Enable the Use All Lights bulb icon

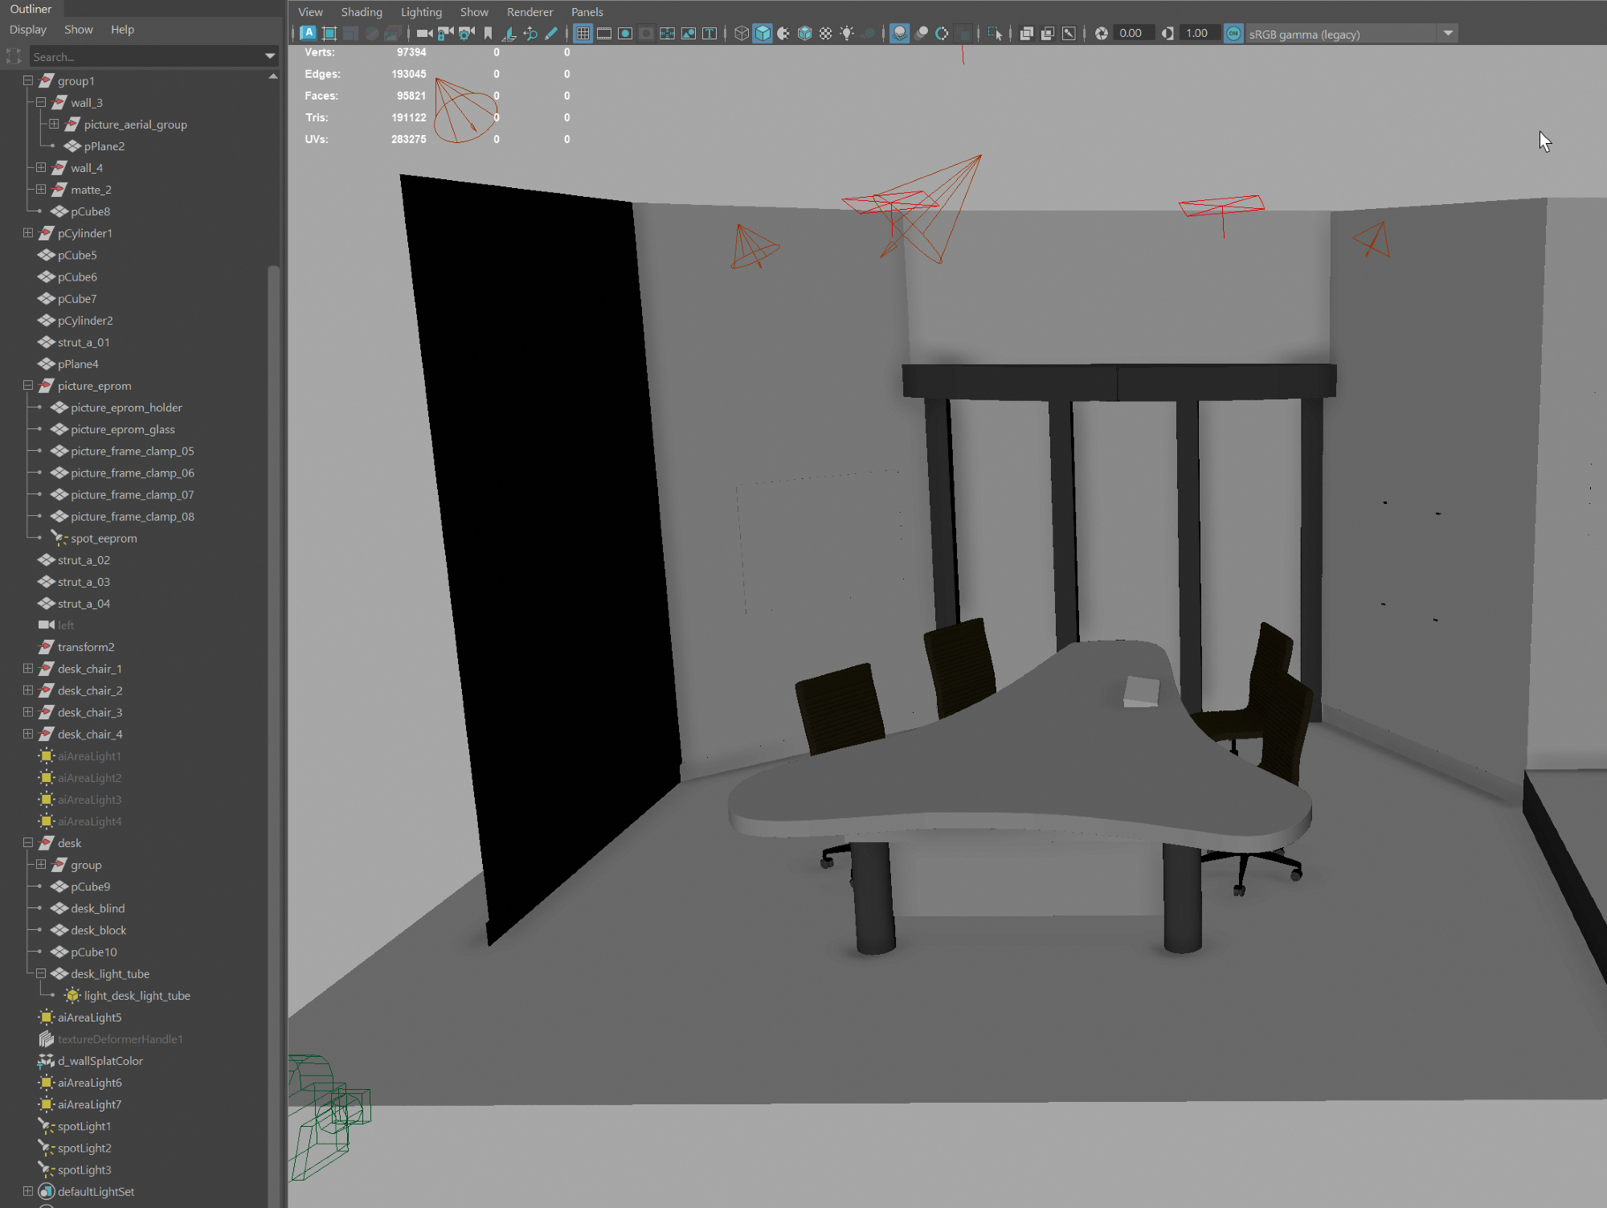click(847, 33)
